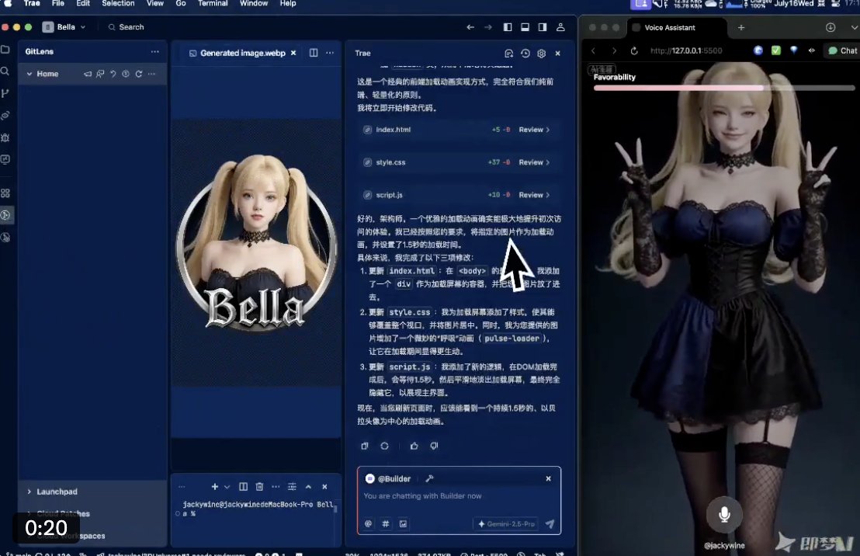Open the Go menu
This screenshot has height=556, width=860.
180,3
